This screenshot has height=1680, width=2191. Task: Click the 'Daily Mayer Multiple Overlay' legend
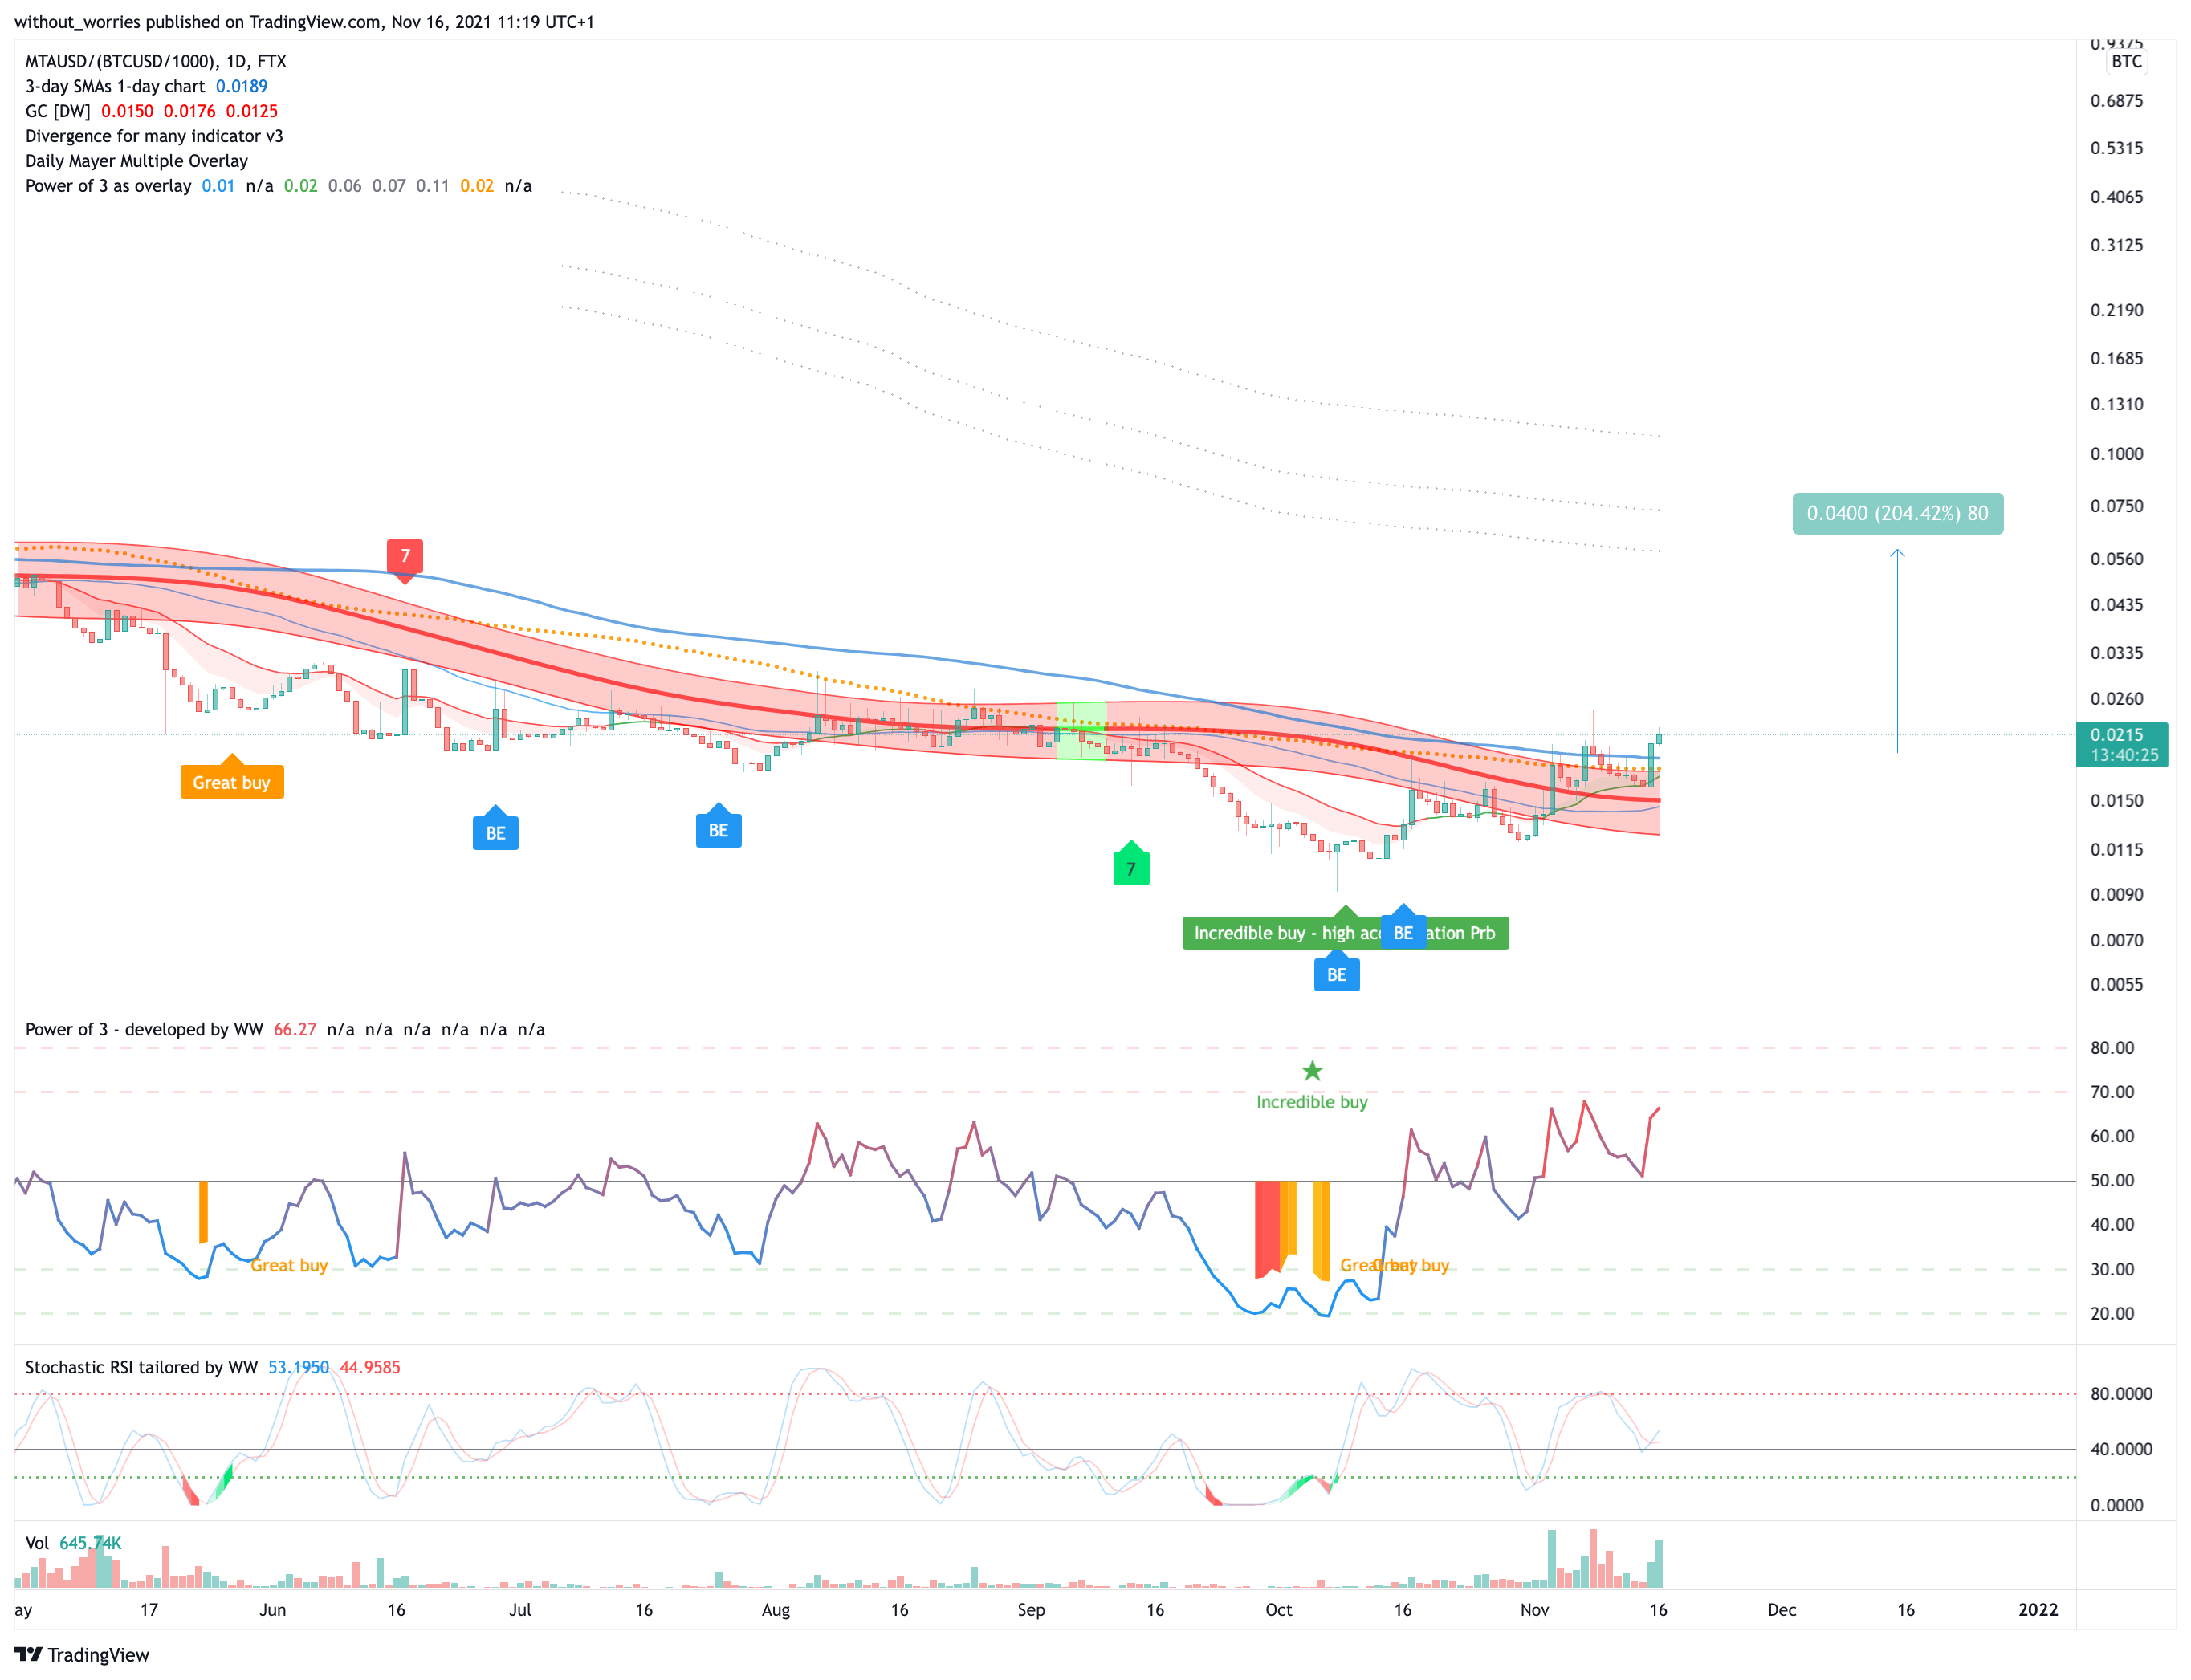click(136, 161)
